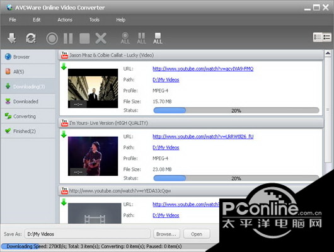This screenshot has height=252, width=334.
Task: Open the third task's YouTube URL link
Action: pyautogui.click(x=186, y=204)
